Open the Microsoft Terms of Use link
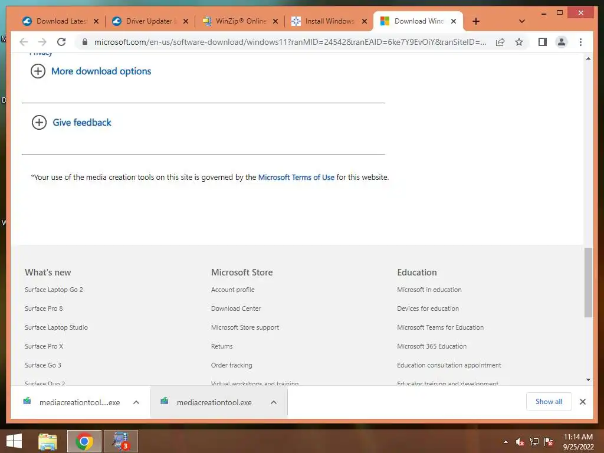The image size is (604, 453). [x=296, y=177]
